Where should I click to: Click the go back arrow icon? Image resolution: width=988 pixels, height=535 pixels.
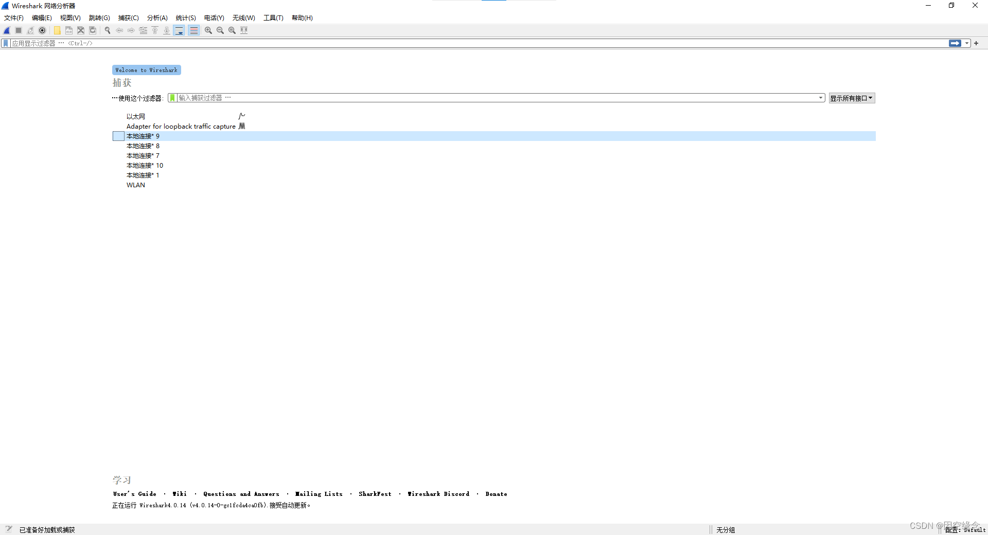click(119, 30)
